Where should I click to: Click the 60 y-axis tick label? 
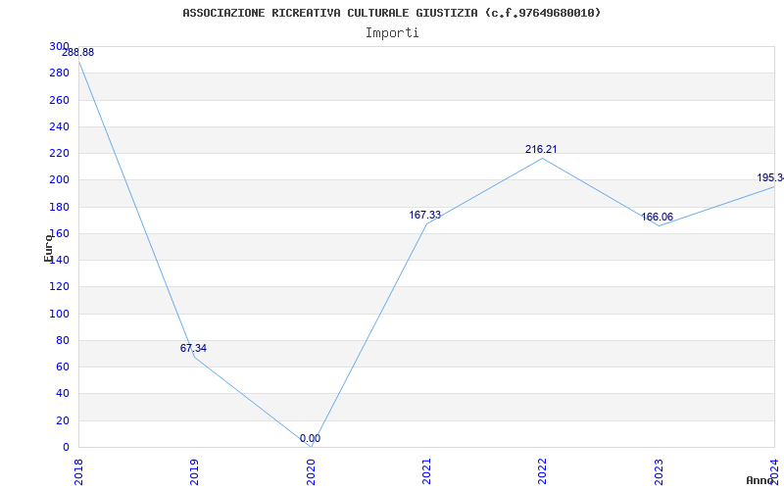pos(62,367)
